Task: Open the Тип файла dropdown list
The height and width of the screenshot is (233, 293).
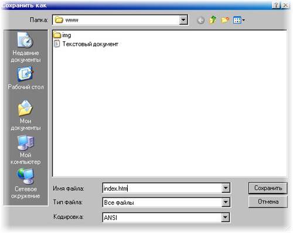Action: tap(226, 202)
